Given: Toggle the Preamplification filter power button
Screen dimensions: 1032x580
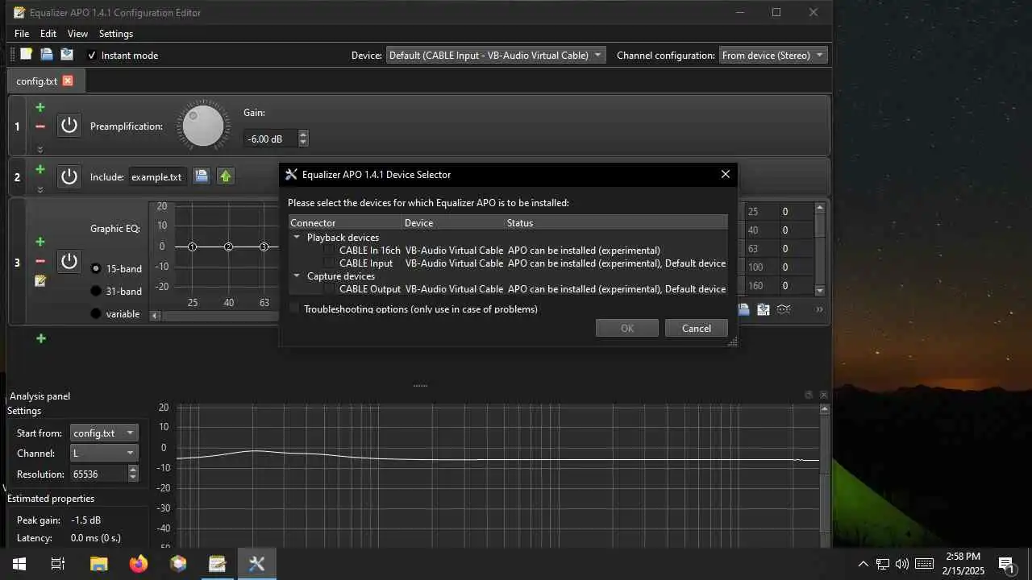Looking at the screenshot, I should point(69,126).
